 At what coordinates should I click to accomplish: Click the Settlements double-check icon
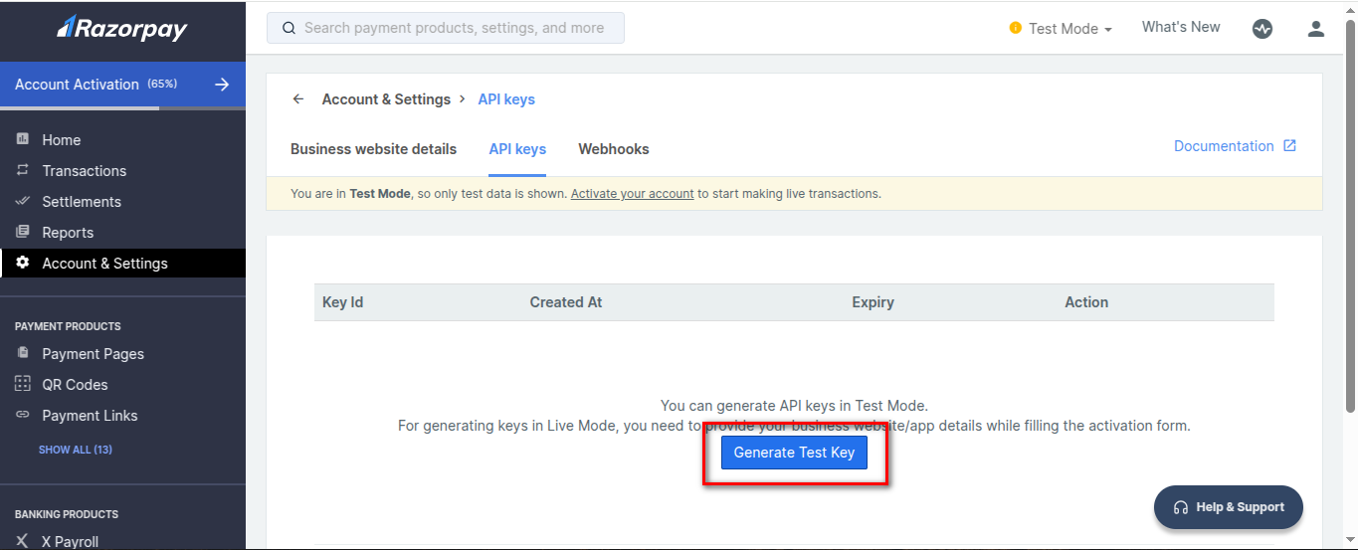(23, 201)
